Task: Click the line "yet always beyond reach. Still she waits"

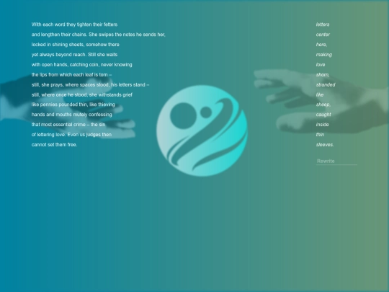Action: click(74, 54)
